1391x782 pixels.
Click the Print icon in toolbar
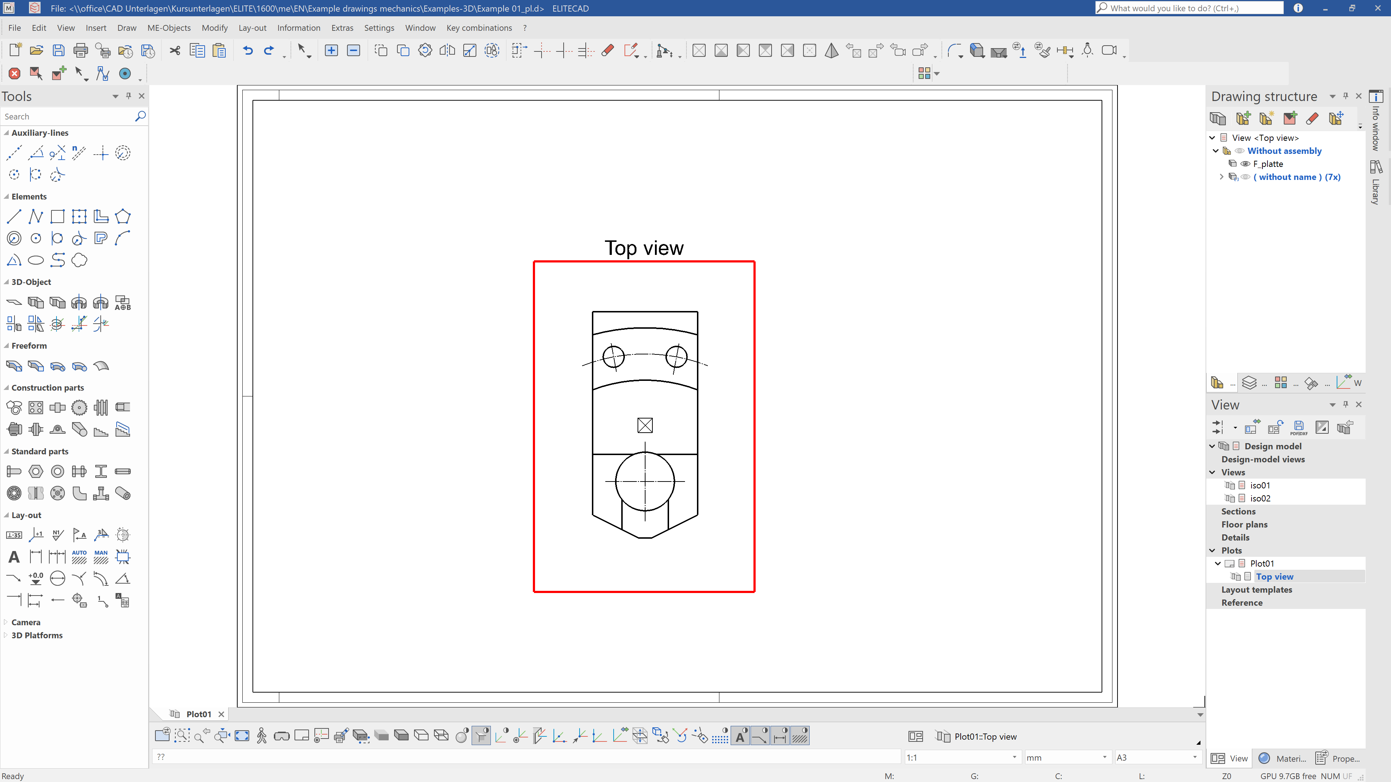click(x=80, y=51)
